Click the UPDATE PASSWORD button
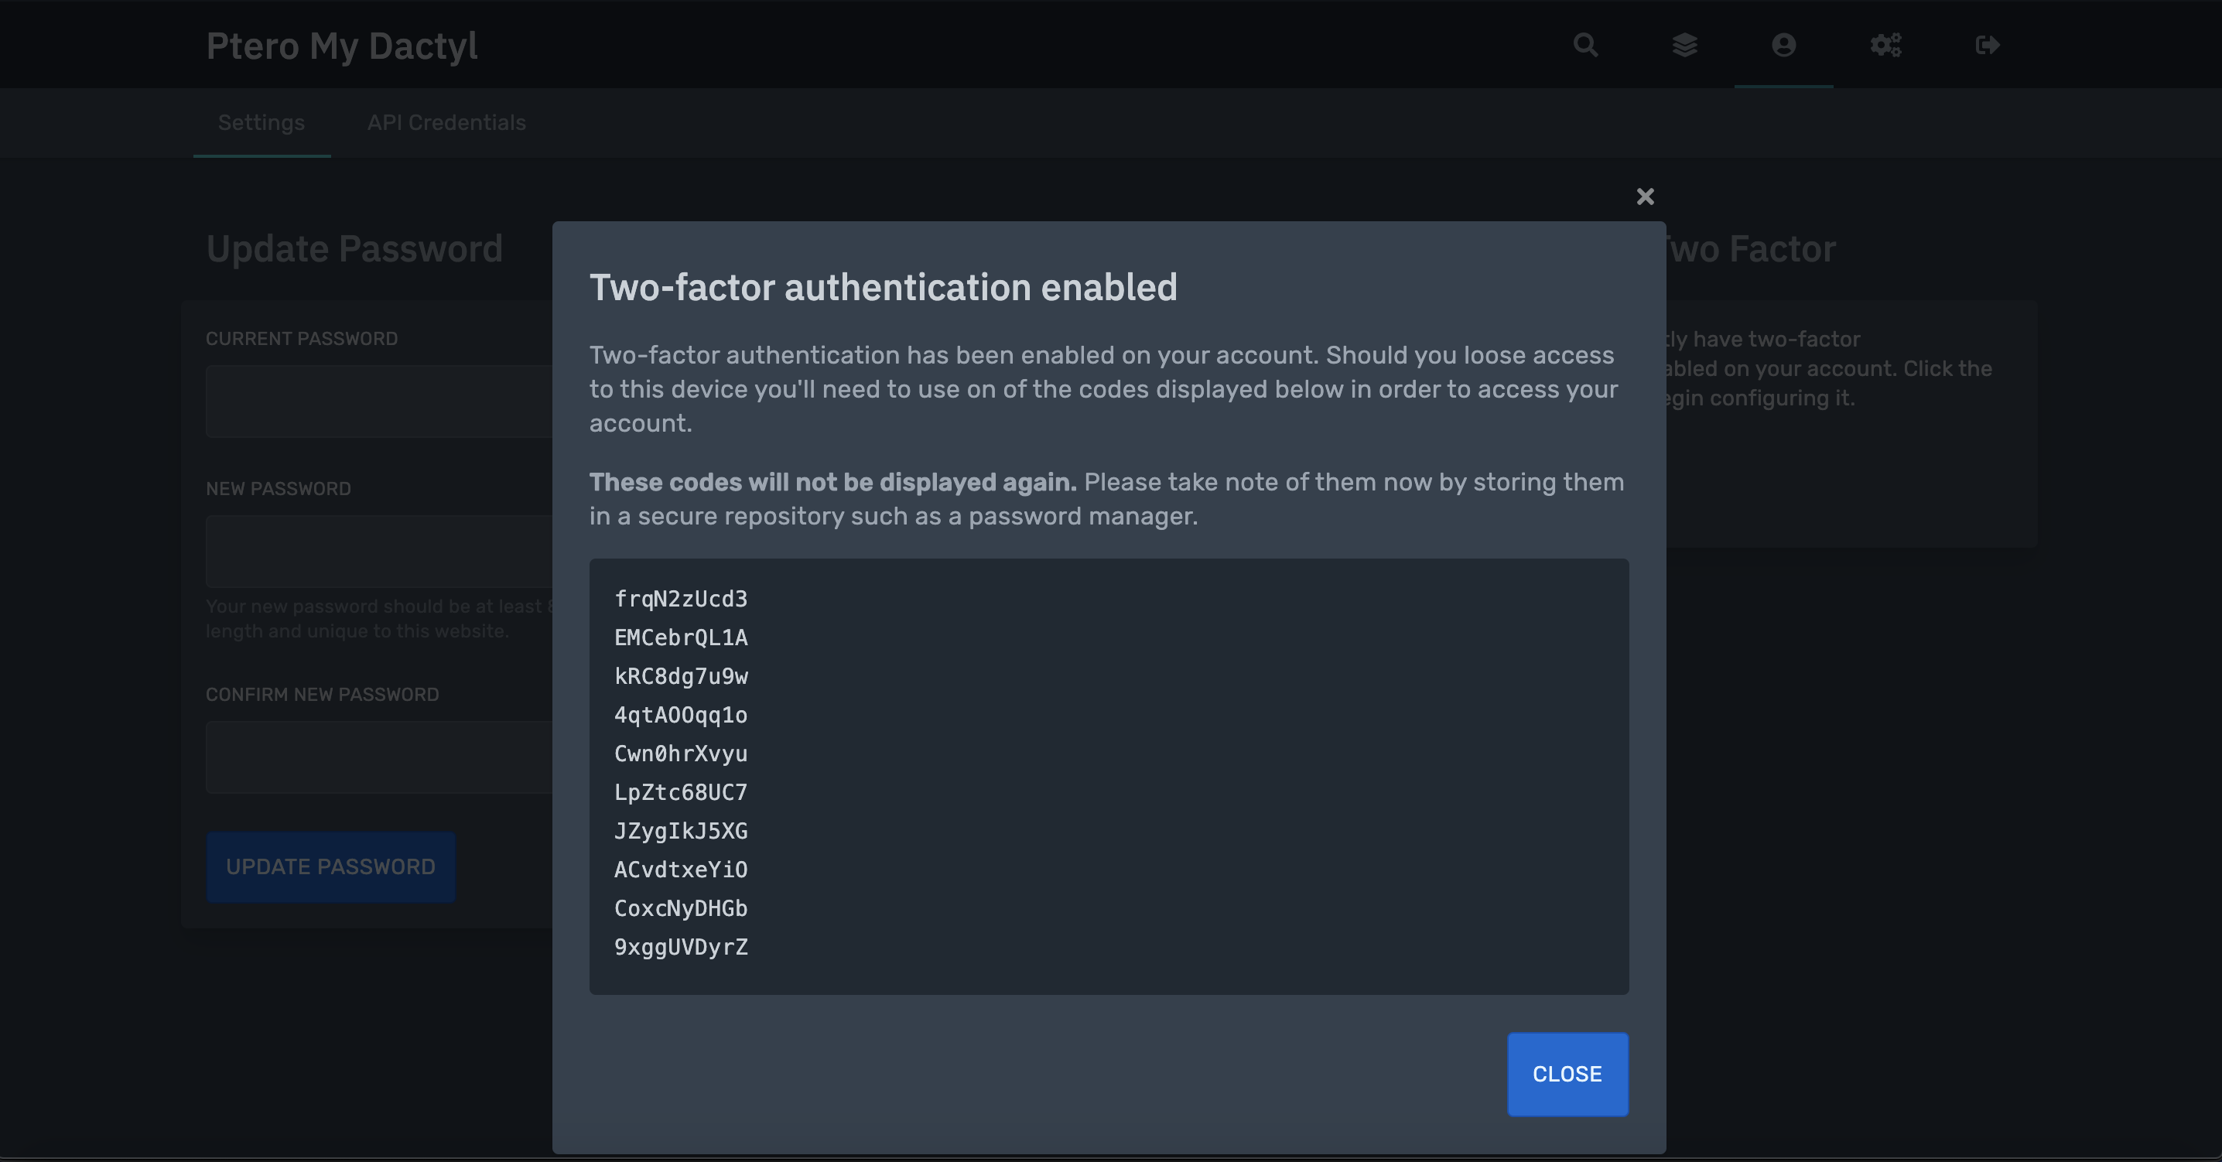The width and height of the screenshot is (2222, 1162). pos(330,867)
